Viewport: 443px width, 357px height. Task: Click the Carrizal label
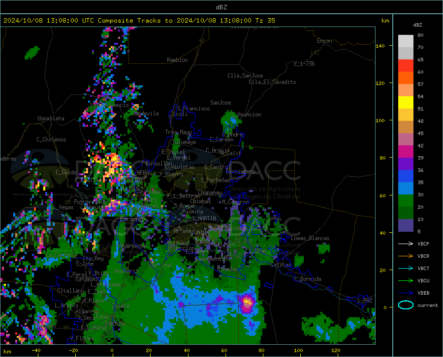(160, 265)
